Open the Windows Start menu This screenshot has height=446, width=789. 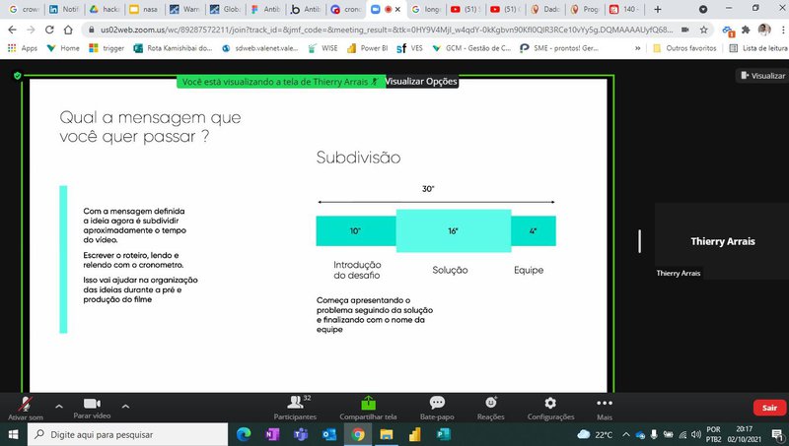13,434
